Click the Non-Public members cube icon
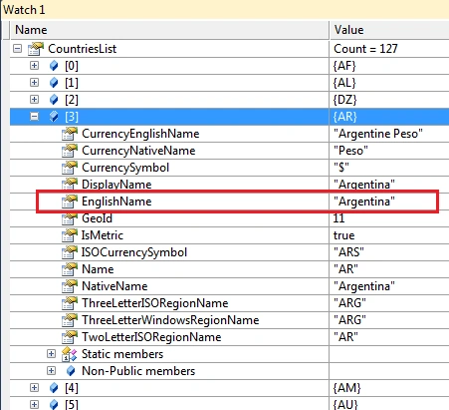The image size is (449, 410). pyautogui.click(x=71, y=371)
